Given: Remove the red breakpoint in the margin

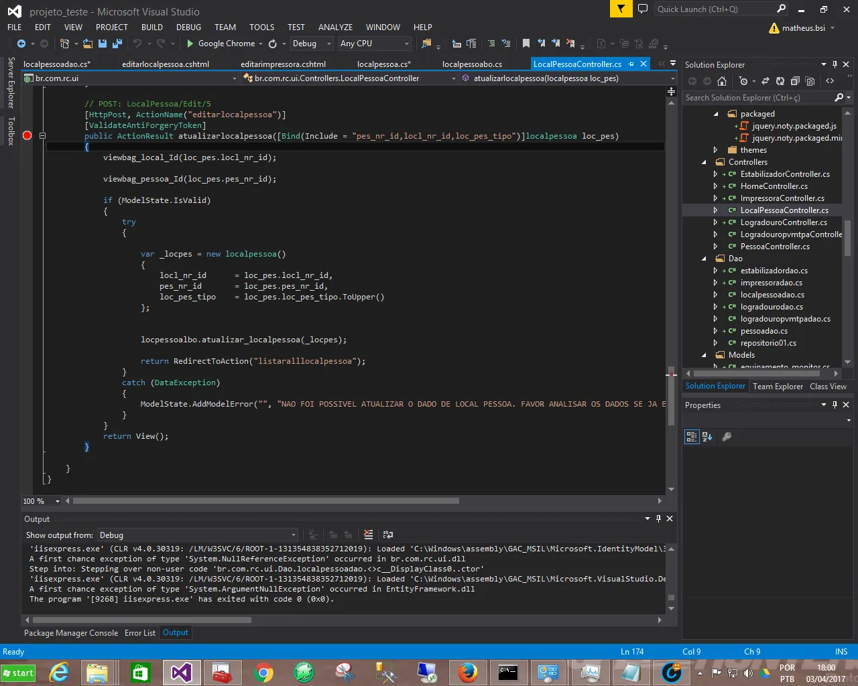Looking at the screenshot, I should click(27, 136).
